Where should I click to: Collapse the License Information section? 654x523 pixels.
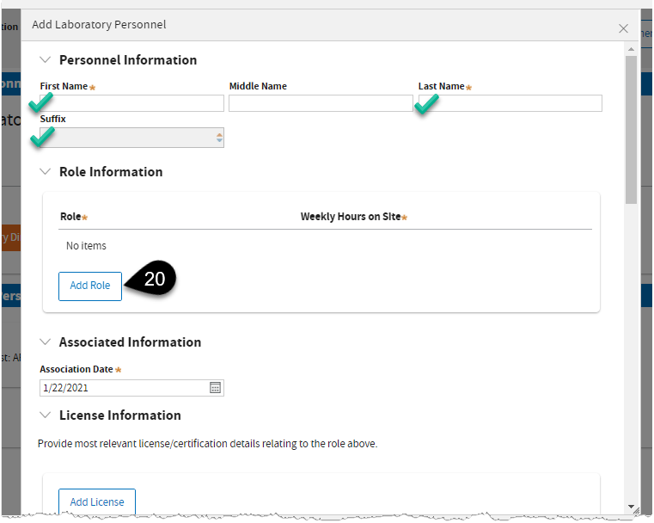pyautogui.click(x=46, y=415)
